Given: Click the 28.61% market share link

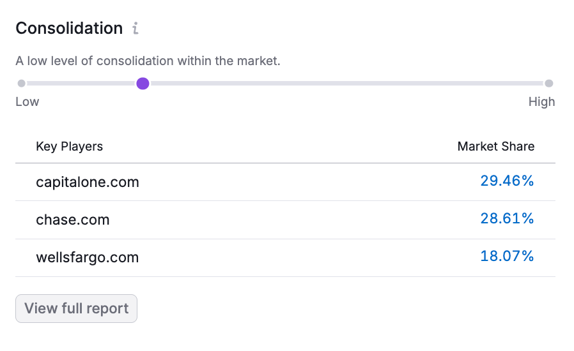Looking at the screenshot, I should pyautogui.click(x=507, y=219).
